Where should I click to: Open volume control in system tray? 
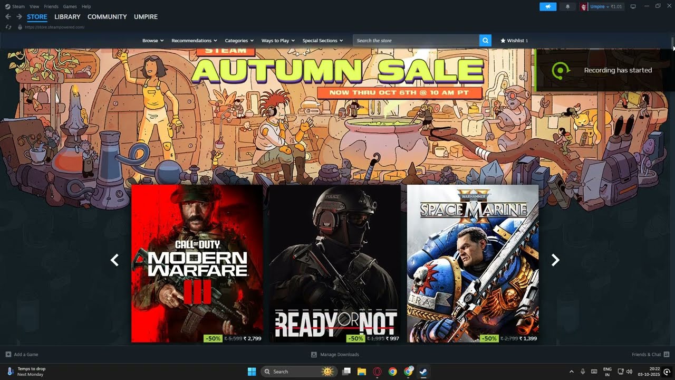(629, 372)
